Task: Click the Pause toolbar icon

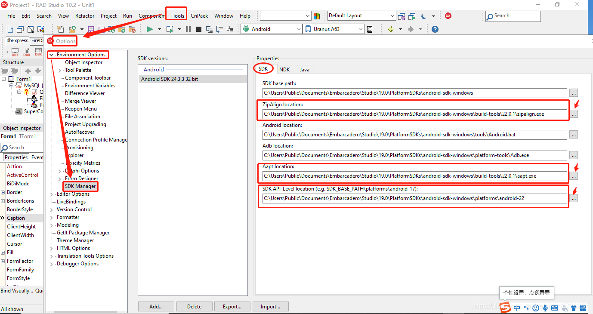Action: [x=188, y=29]
